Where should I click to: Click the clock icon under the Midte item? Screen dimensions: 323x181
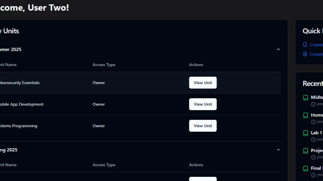coord(313,104)
